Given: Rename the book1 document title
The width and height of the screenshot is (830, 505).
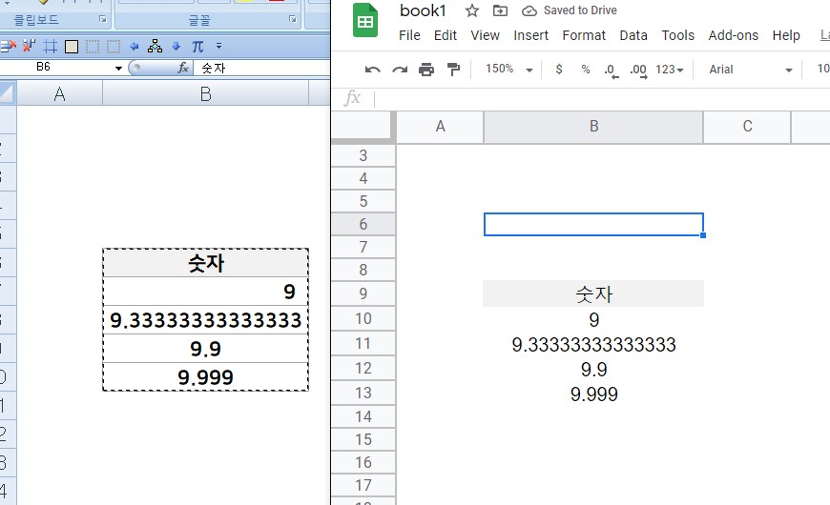Looking at the screenshot, I should (423, 10).
